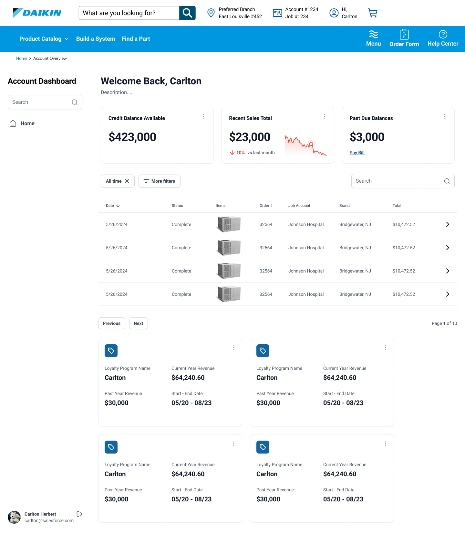
Task: Open the Menu waves icon
Action: (x=374, y=34)
